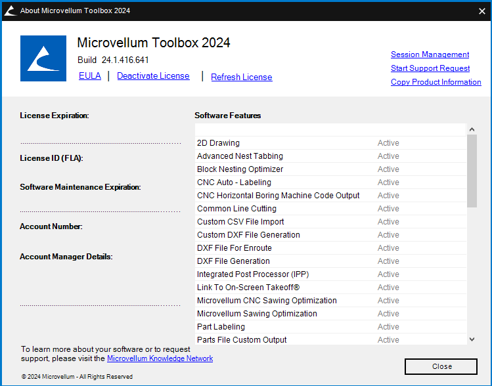Click the Account Number label

[51, 226]
